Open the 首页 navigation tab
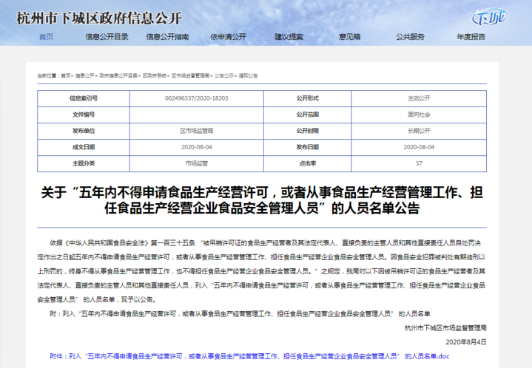 (x=46, y=36)
